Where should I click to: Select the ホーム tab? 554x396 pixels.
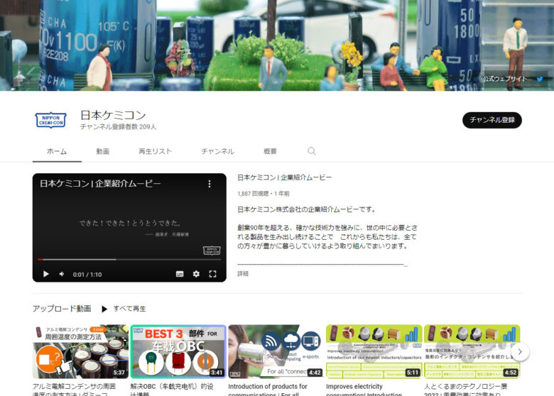[57, 151]
